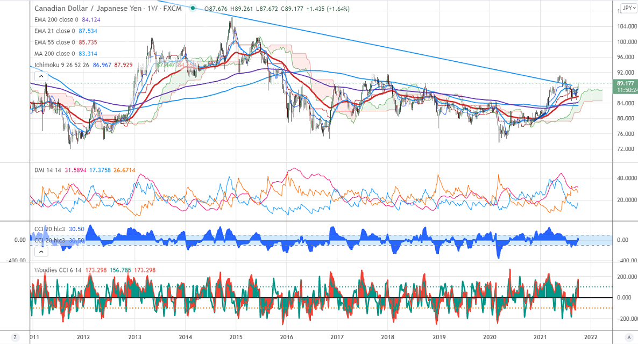Open the JPY currency dropdown
Screen dimensions: 638x344
(629, 8)
